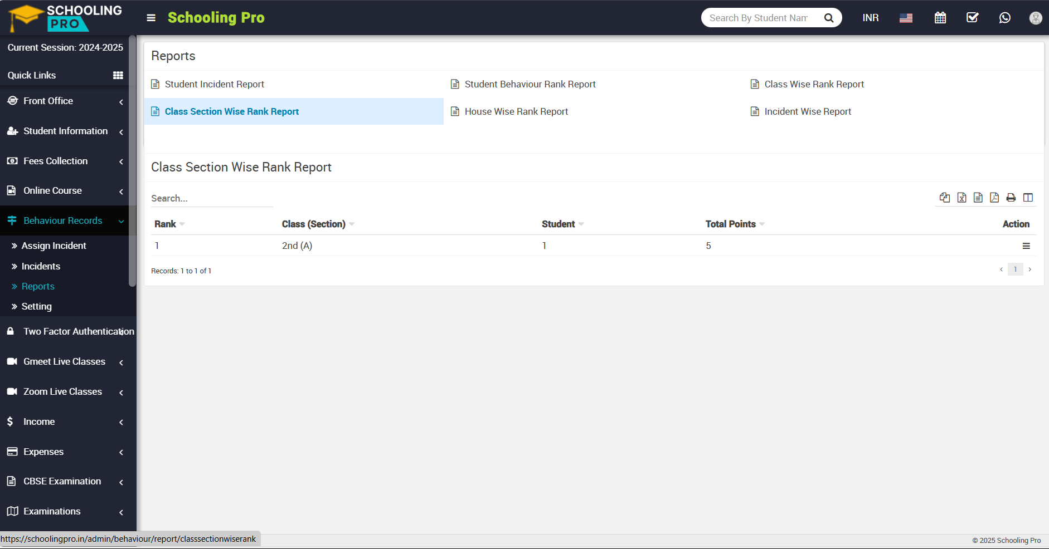Open the Quick Links grid icon
1049x549 pixels.
pyautogui.click(x=118, y=75)
